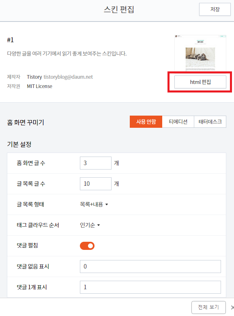Open the 인기순 tag cloud order dropdown
This screenshot has height=316, width=234.
coord(90,225)
